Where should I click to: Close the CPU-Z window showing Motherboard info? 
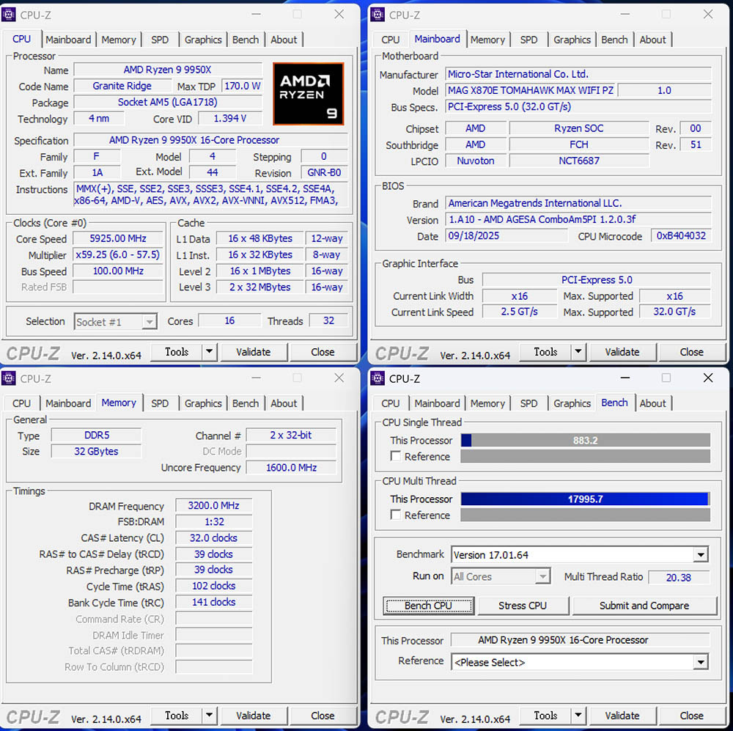coord(708,15)
